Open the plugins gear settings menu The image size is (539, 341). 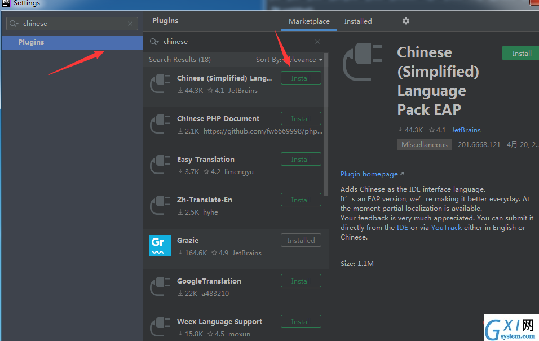click(405, 21)
